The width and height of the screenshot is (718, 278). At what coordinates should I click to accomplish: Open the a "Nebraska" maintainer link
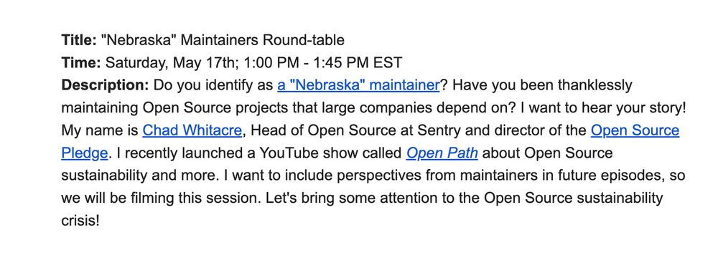[358, 85]
